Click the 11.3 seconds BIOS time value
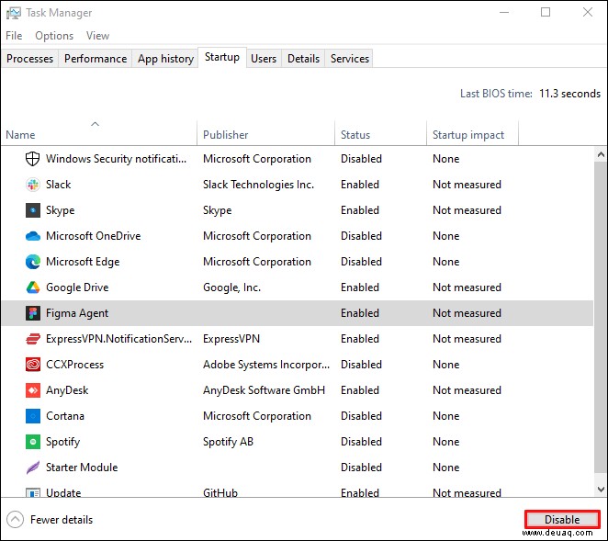 (569, 94)
